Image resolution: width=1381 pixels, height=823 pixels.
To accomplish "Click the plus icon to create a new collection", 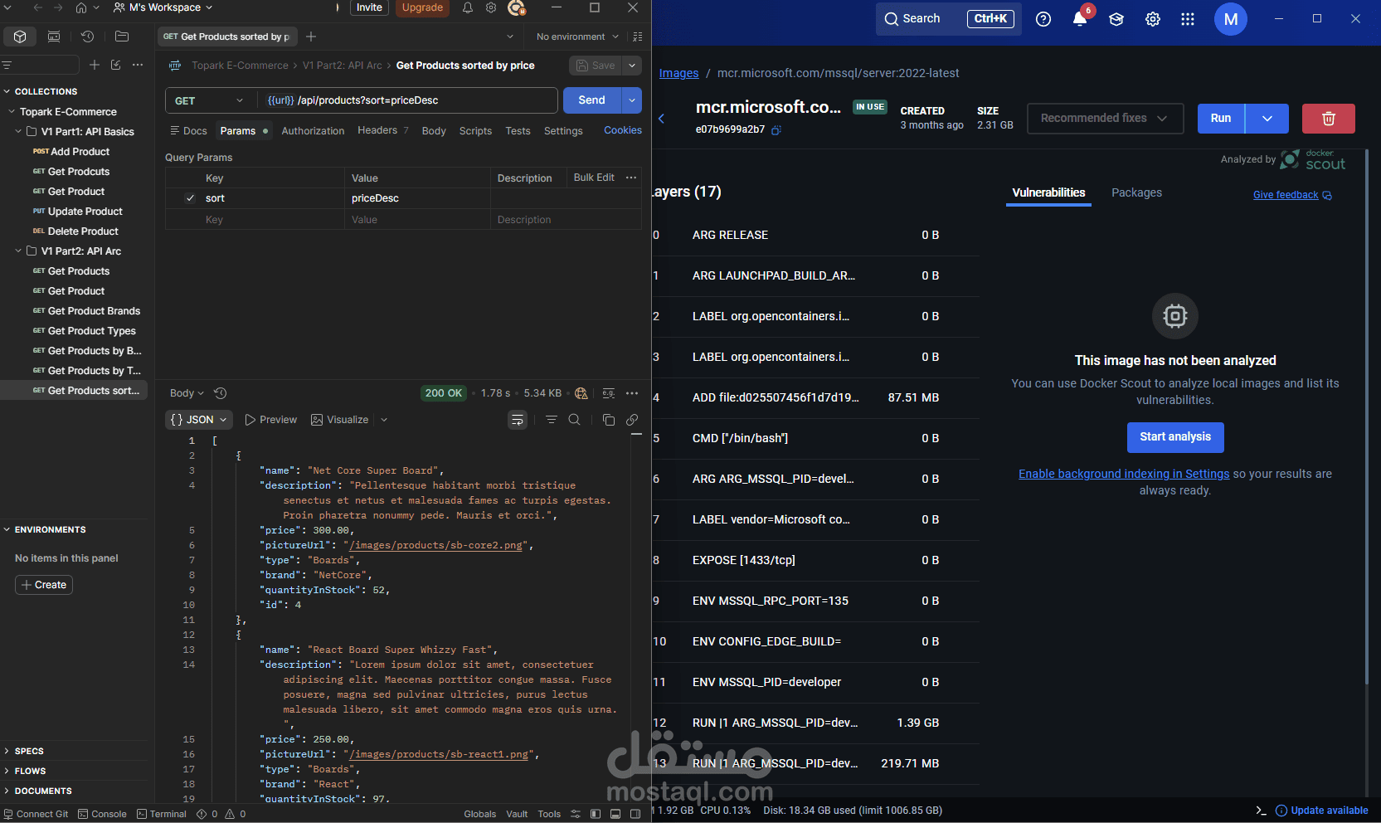I will coord(95,65).
